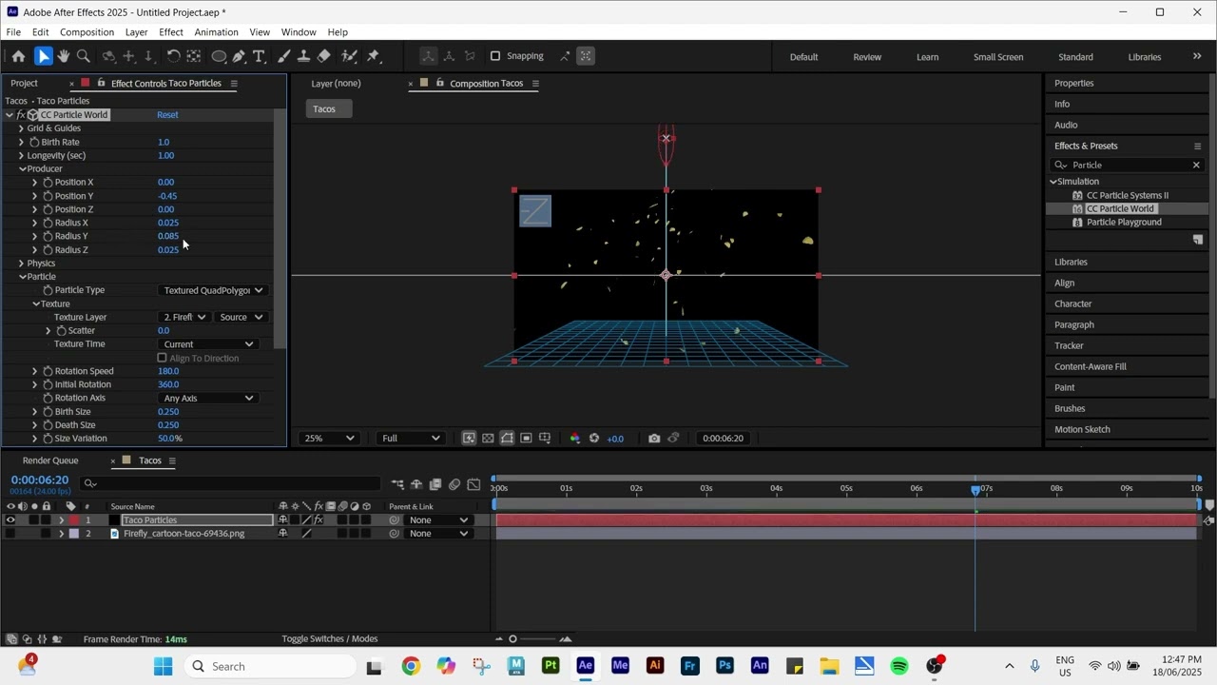Toggle the transparency grid in the viewer
Image resolution: width=1217 pixels, height=685 pixels.
click(488, 438)
